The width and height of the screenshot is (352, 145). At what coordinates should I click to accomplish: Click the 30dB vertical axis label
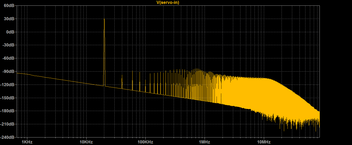(9, 19)
